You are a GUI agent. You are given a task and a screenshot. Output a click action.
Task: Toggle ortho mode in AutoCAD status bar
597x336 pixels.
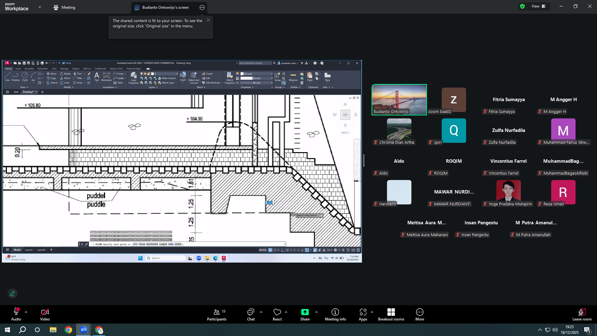coord(282,250)
